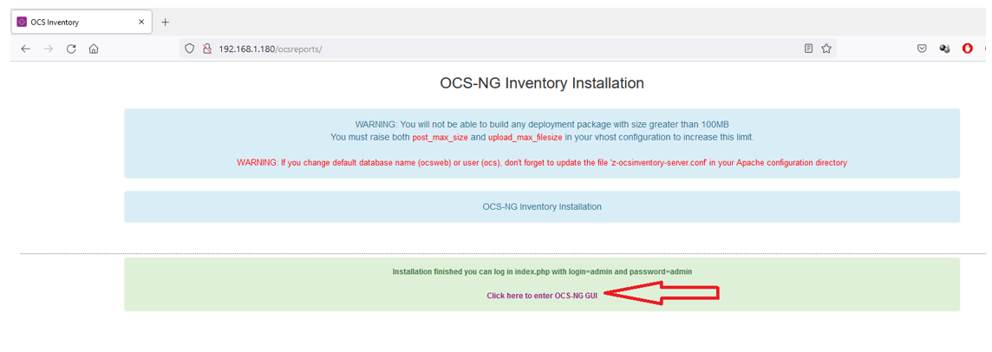992x352 pixels.
Task: Click the OCS-NG Inventory Installation blue panel
Action: pos(542,206)
